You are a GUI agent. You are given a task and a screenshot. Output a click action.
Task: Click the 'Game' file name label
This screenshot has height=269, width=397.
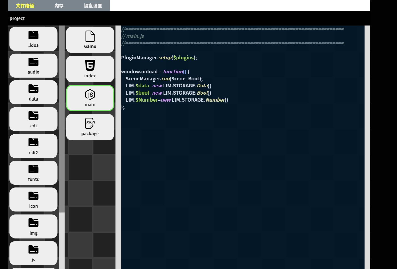pyautogui.click(x=90, y=46)
